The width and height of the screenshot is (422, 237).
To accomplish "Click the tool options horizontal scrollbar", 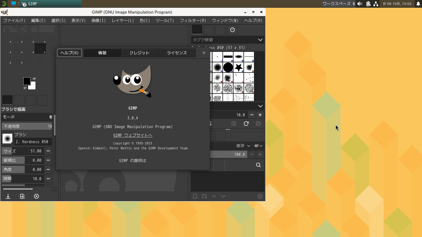I will (18, 189).
